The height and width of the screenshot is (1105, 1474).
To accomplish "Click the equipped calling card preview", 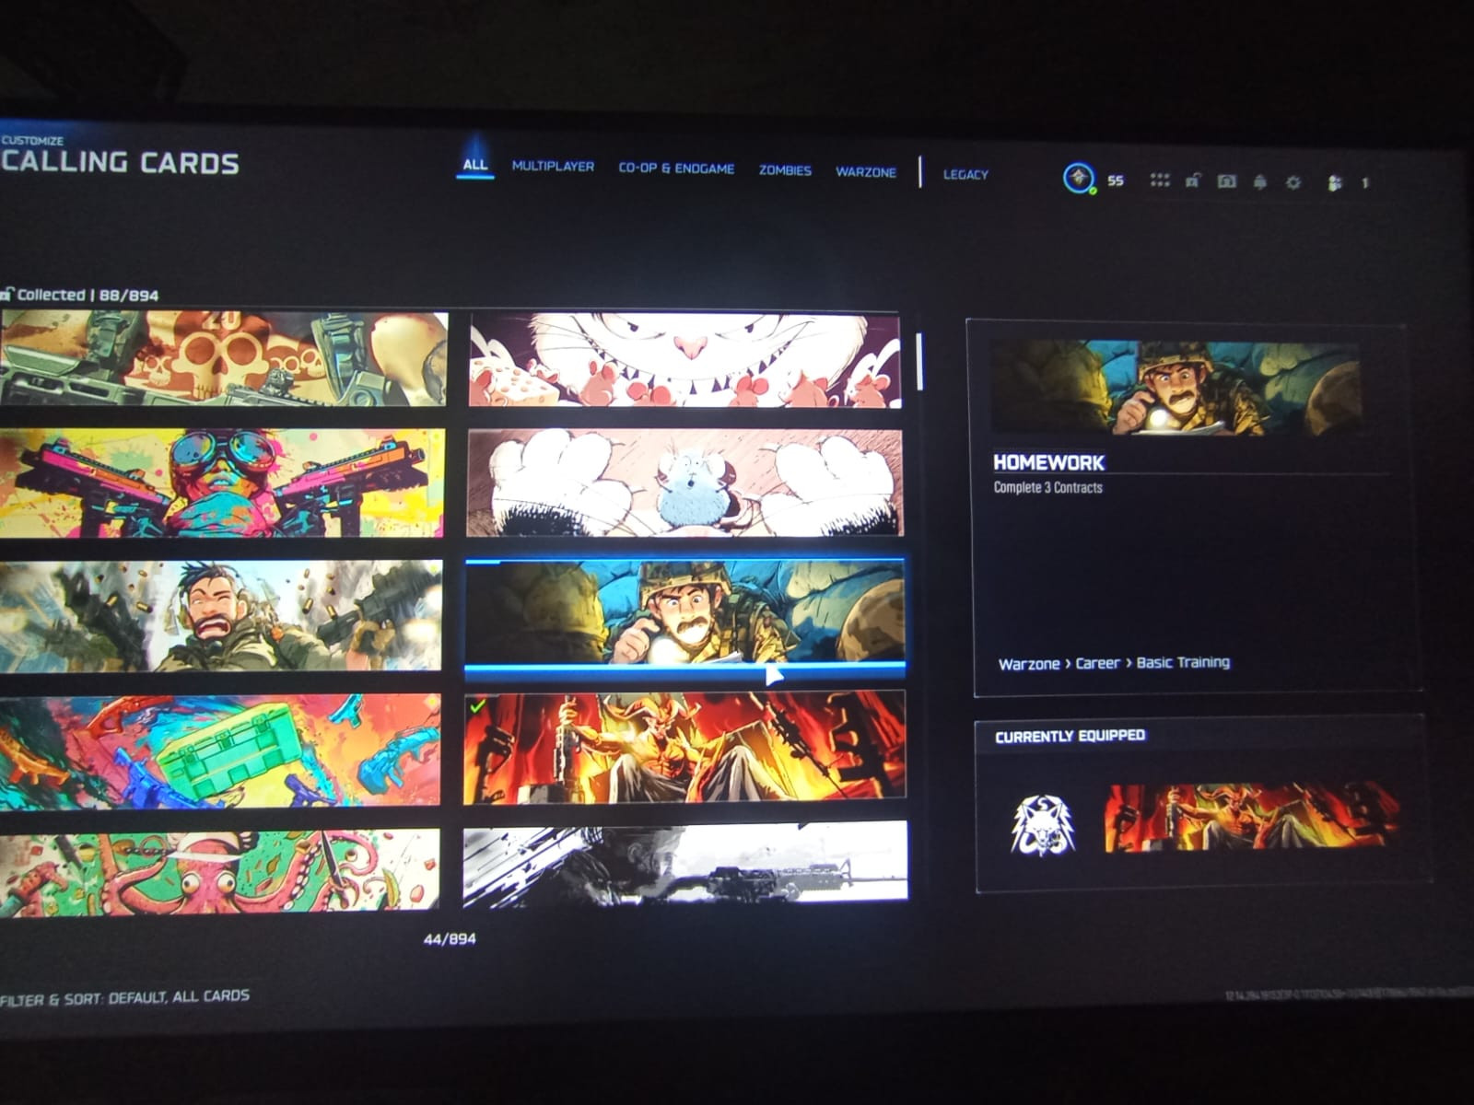I will pos(1252,818).
